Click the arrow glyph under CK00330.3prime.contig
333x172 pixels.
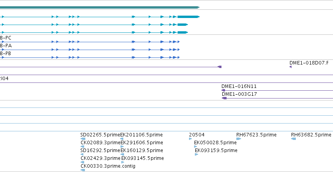pos(83,170)
